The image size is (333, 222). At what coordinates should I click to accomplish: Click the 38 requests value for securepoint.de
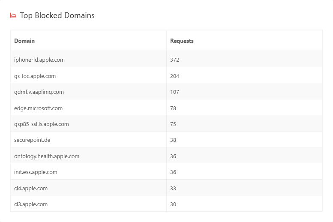173,140
